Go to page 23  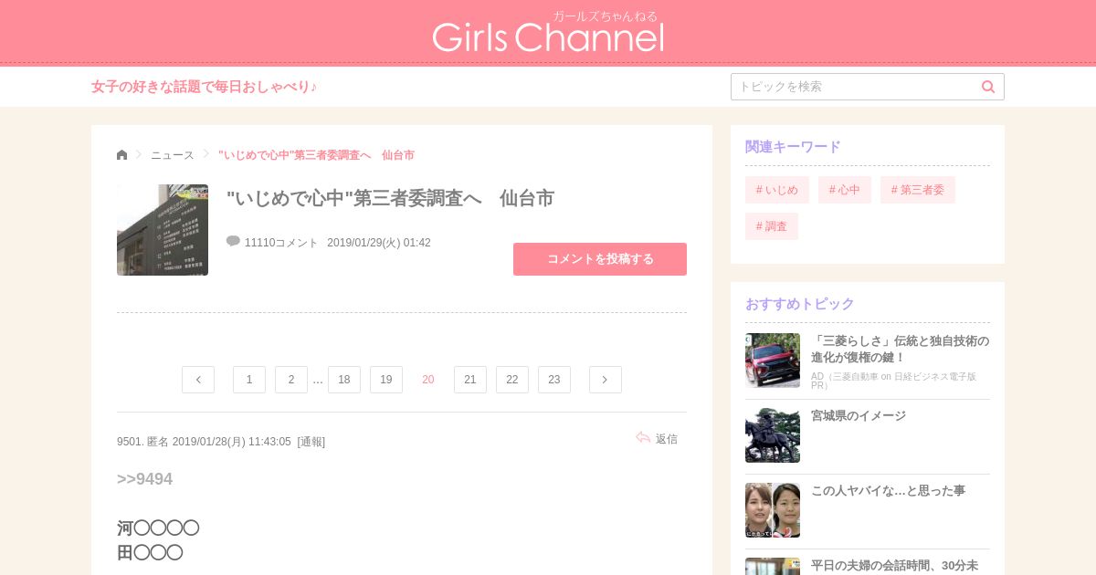554,380
